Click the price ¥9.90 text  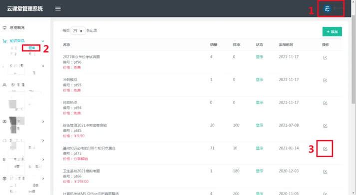79,136
